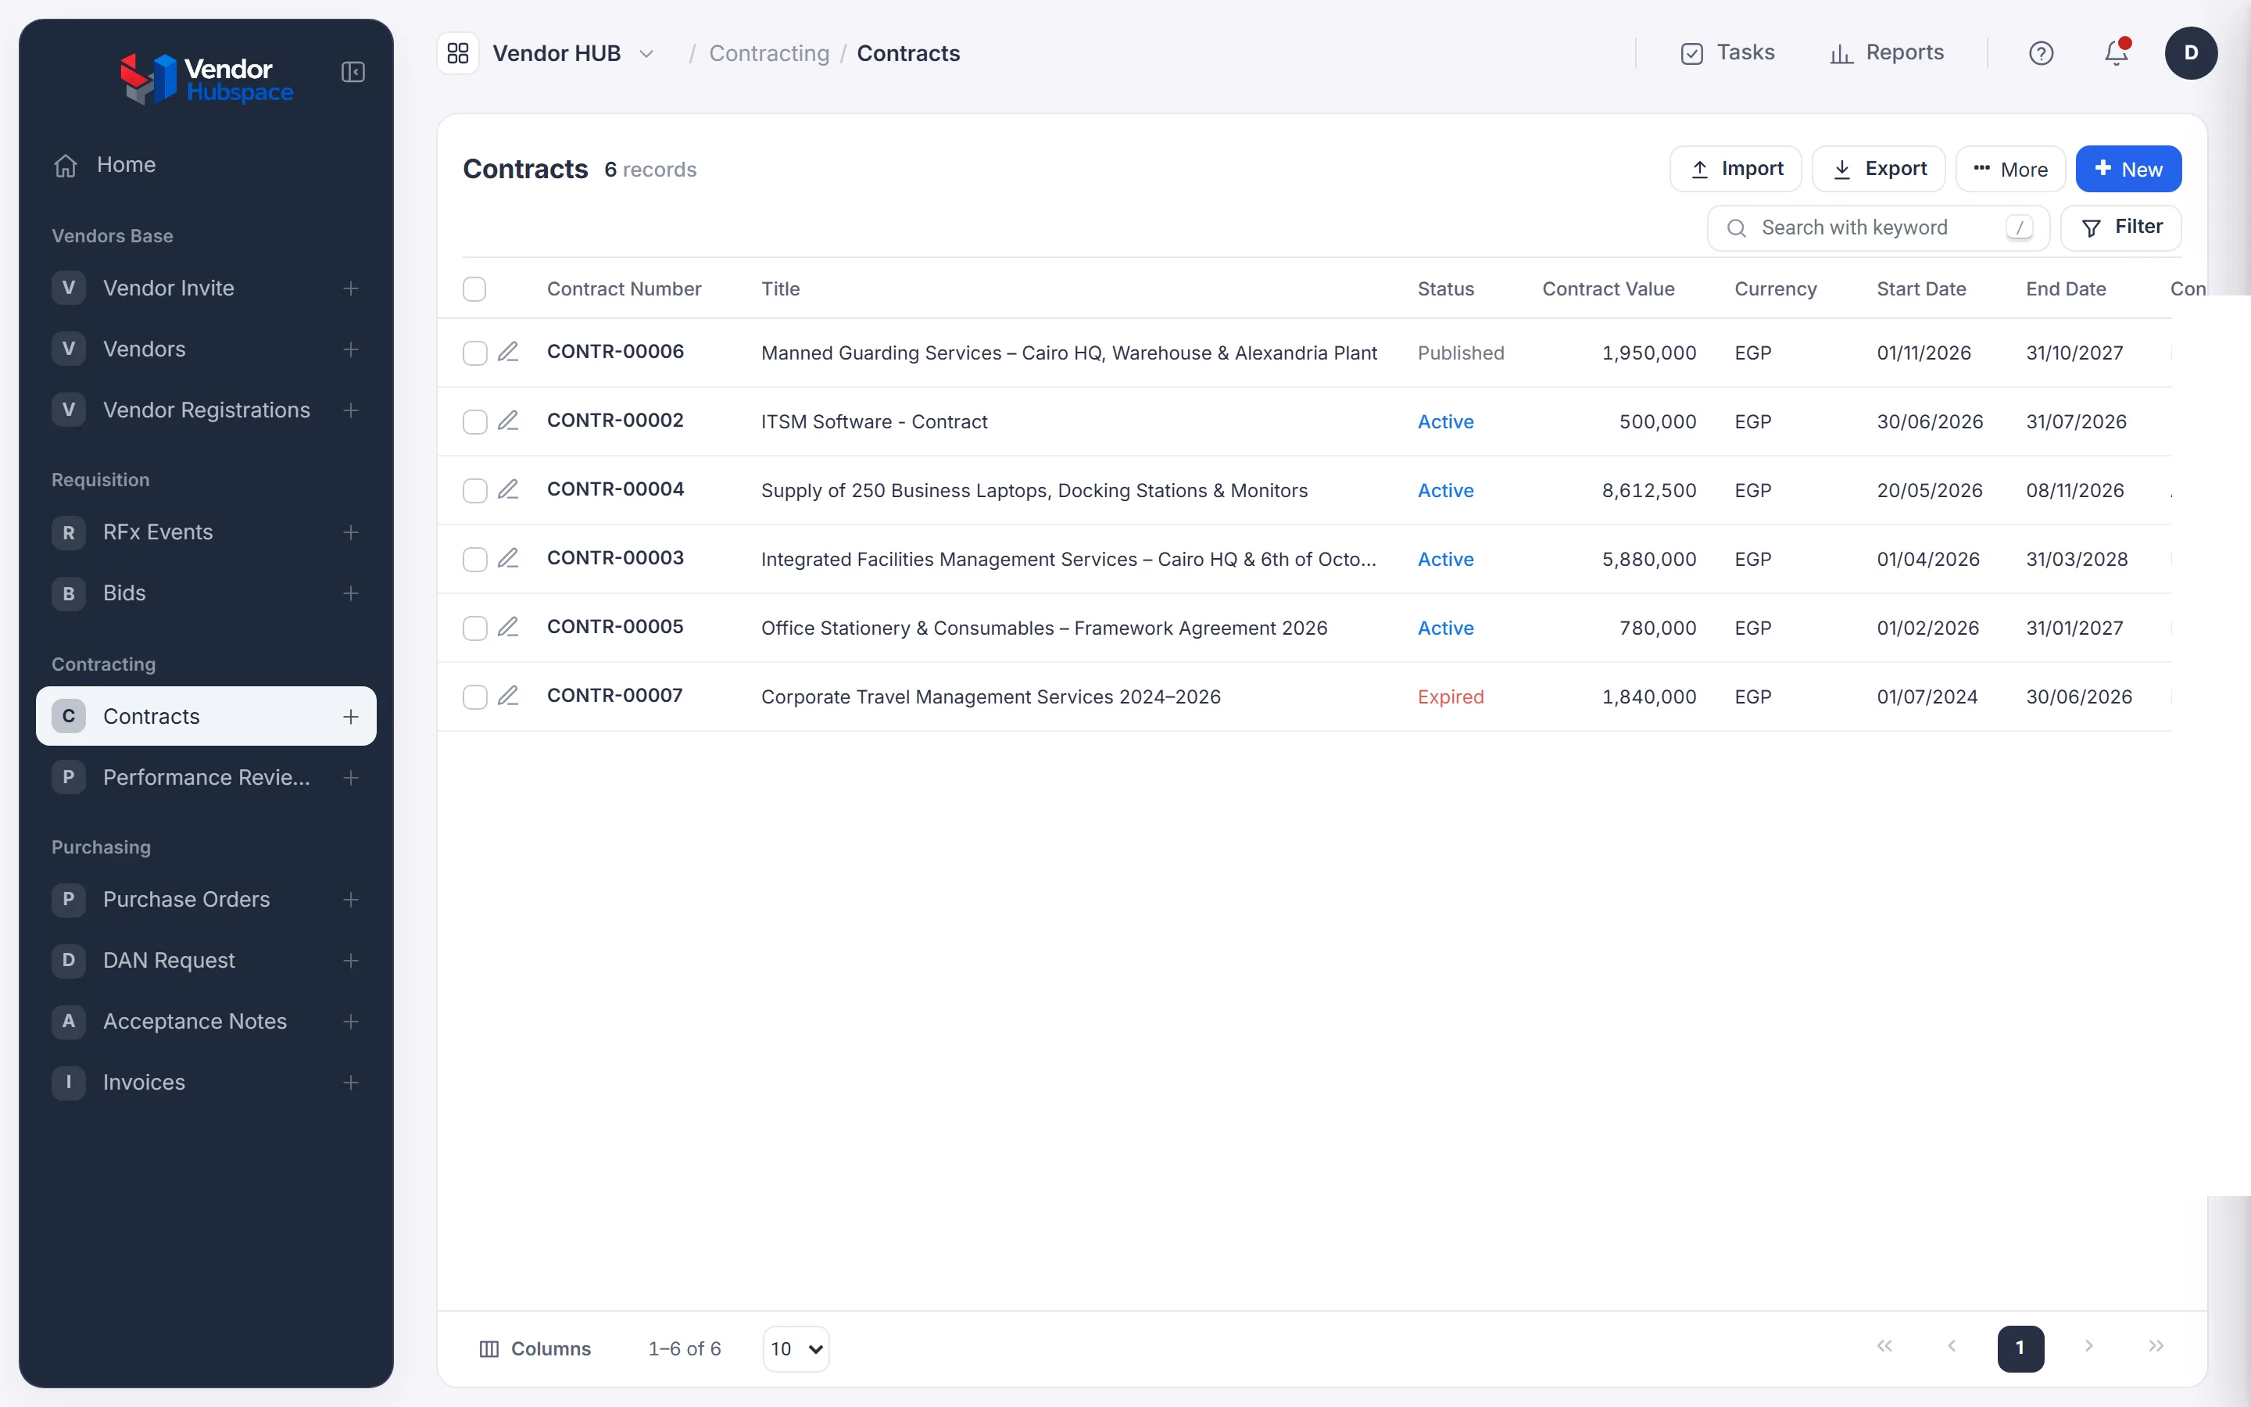Open the More actions menu
The width and height of the screenshot is (2251, 1407).
(x=2010, y=170)
